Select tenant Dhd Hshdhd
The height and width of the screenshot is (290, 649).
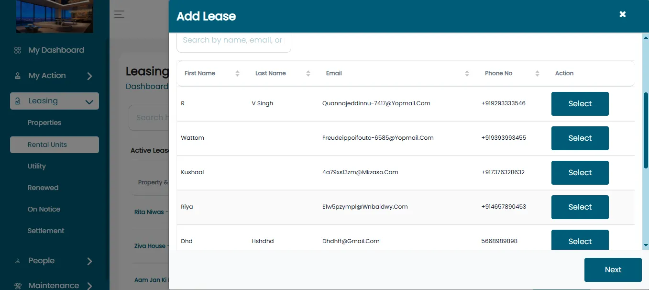(x=580, y=240)
